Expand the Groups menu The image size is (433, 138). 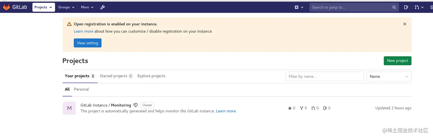click(66, 7)
